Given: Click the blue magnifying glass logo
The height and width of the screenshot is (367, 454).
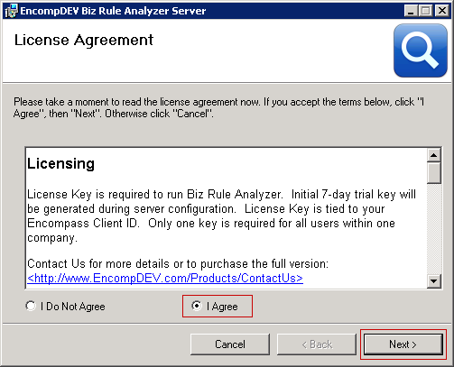Looking at the screenshot, I should coord(421,50).
